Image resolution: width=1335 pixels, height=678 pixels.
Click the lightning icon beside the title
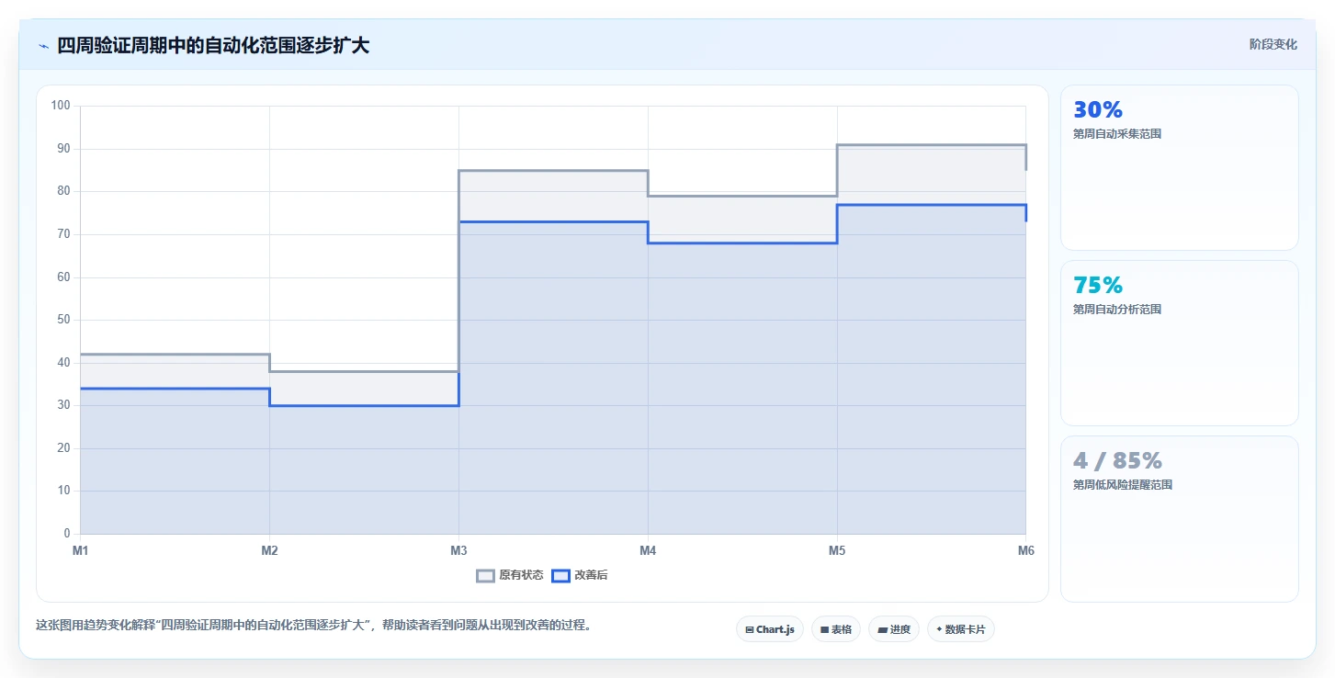click(x=43, y=45)
